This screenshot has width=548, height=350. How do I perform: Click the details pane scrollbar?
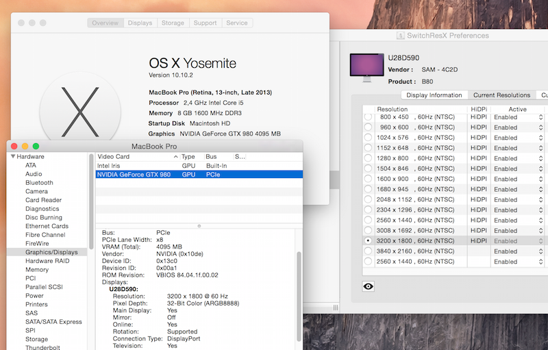(x=299, y=296)
